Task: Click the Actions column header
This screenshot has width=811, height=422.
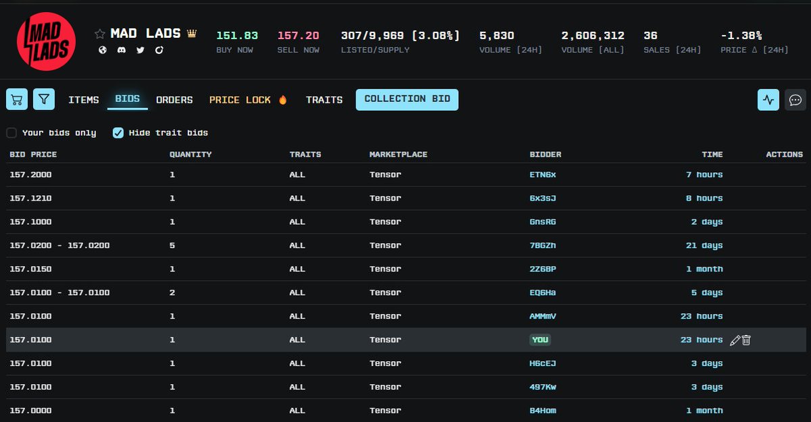Action: pos(785,155)
